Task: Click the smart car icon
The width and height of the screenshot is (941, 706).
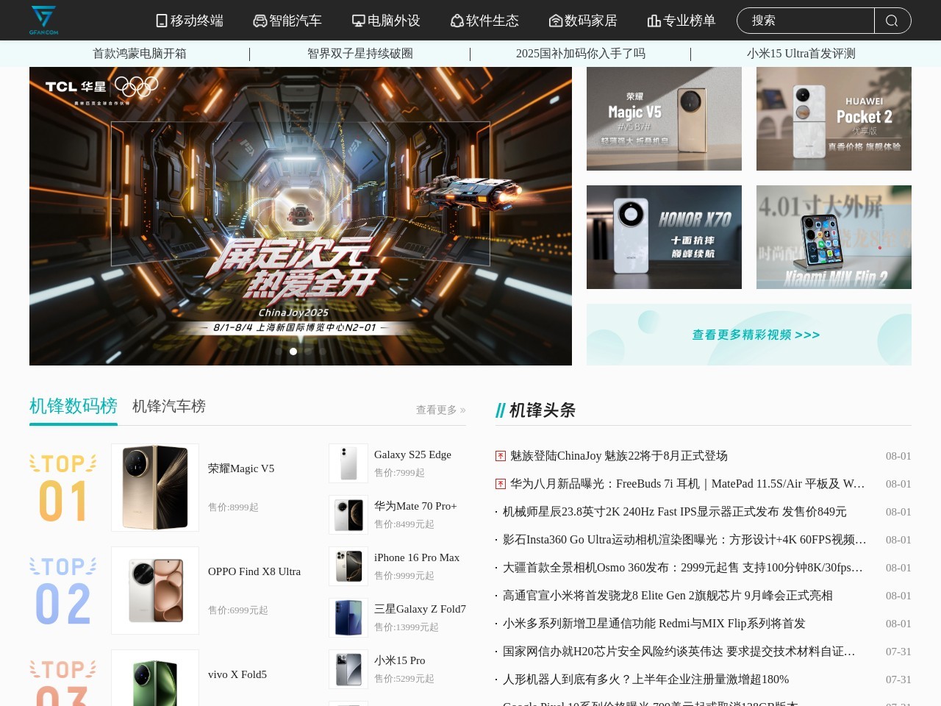Action: pyautogui.click(x=260, y=21)
